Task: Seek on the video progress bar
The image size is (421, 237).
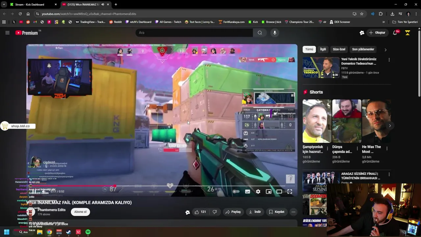Action: click(x=162, y=186)
